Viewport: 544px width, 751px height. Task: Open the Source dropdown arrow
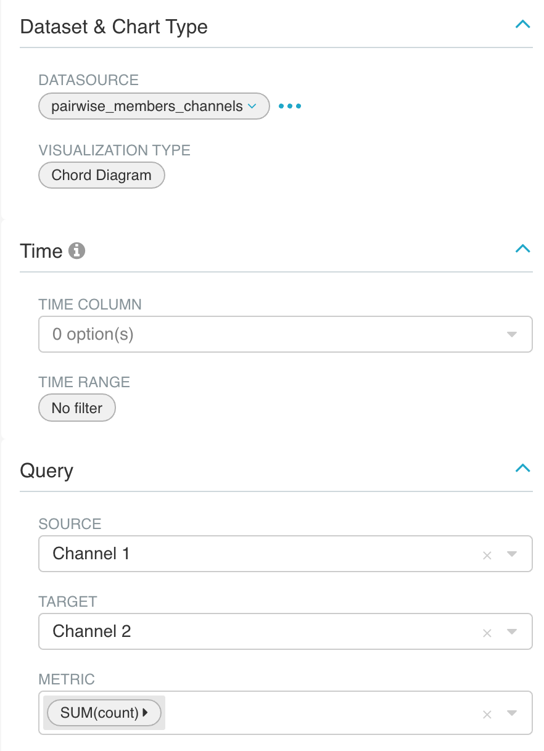pos(511,554)
